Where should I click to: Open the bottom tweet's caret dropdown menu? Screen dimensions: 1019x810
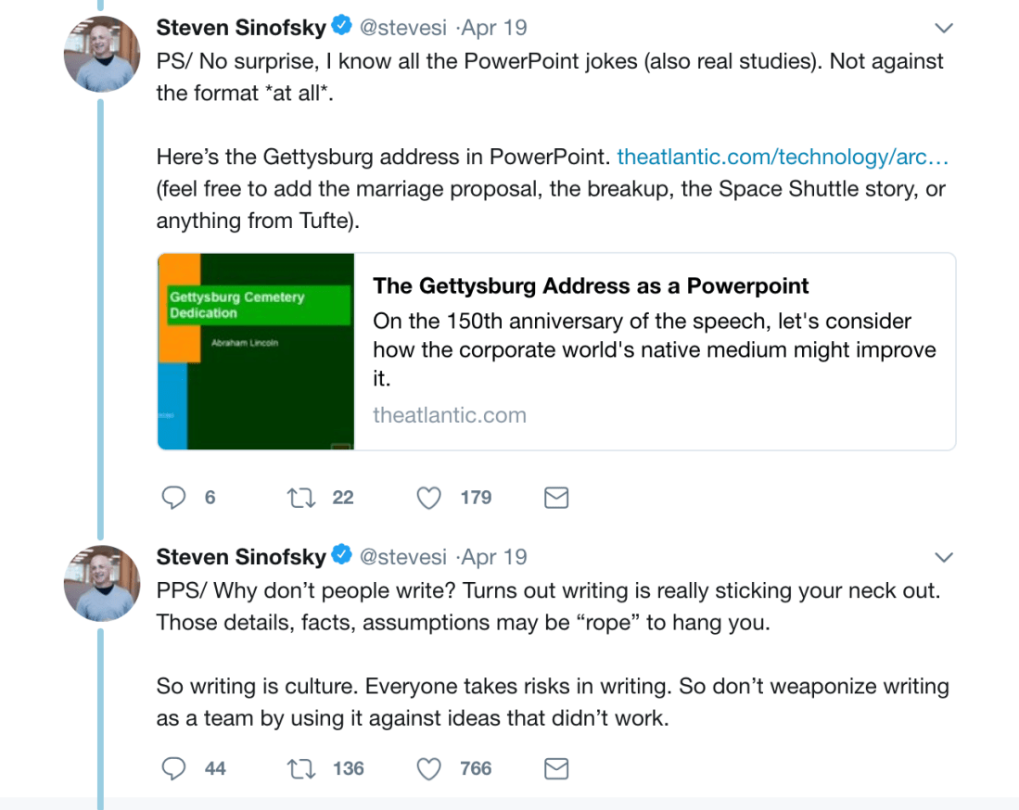tap(944, 557)
